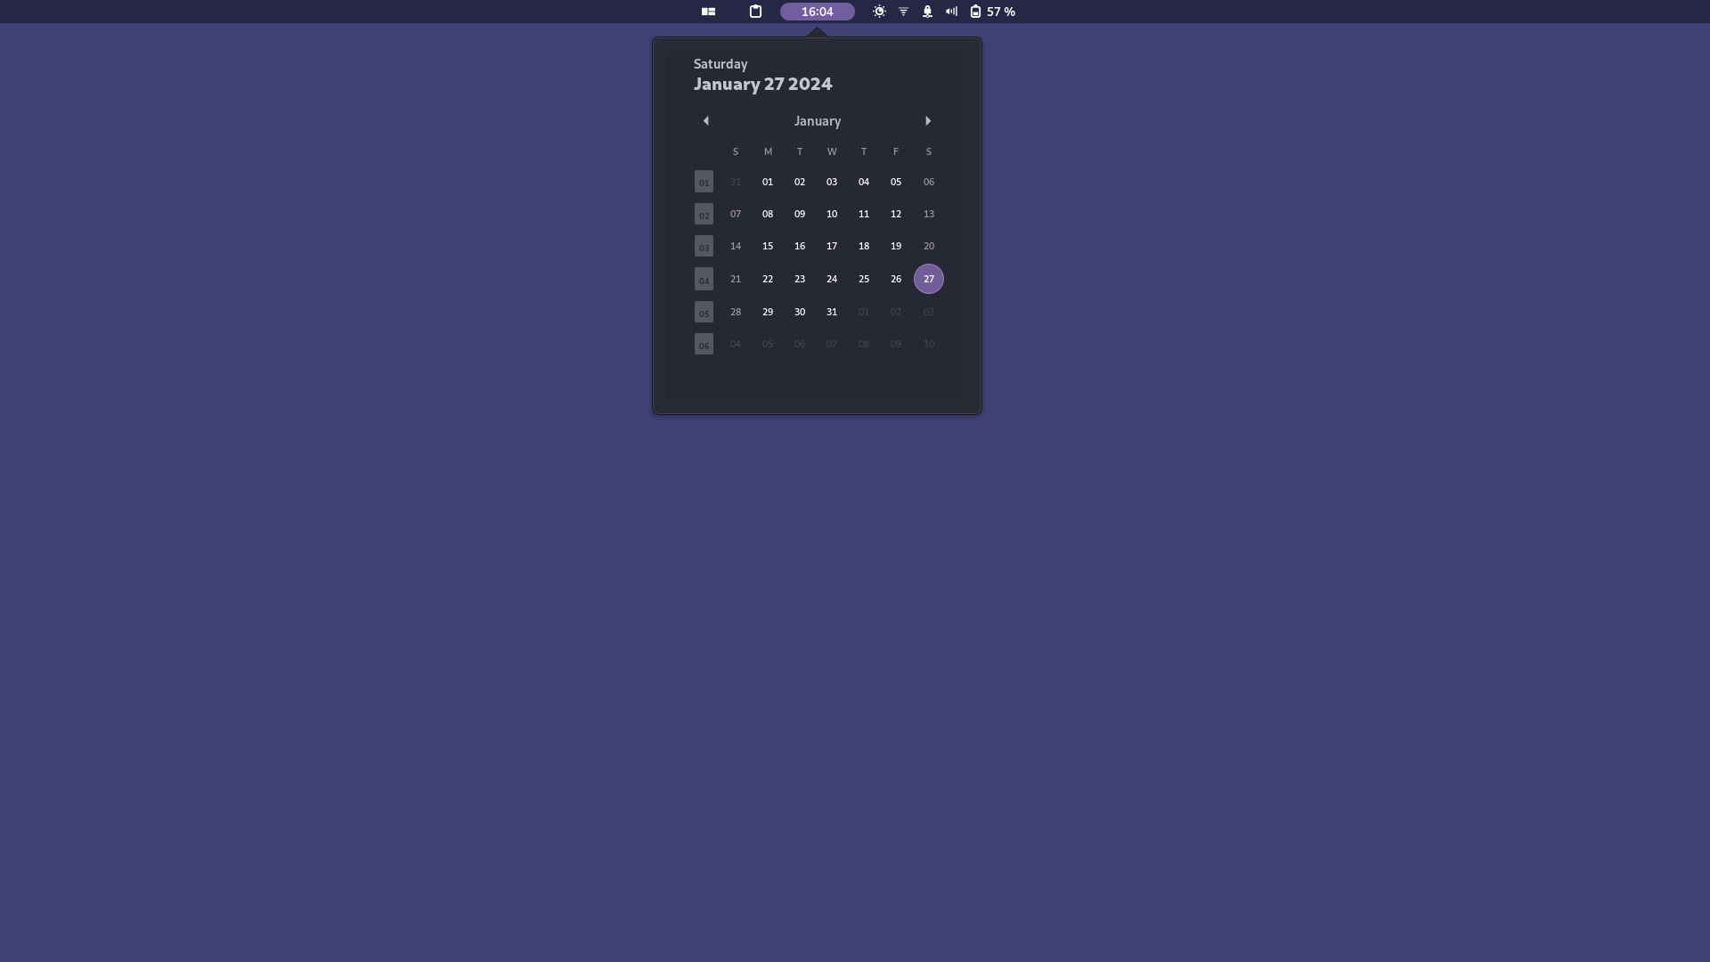
Task: Pick Wednesday January 31 in calendar
Action: pyautogui.click(x=831, y=312)
